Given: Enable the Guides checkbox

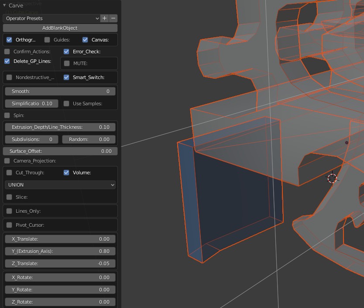Looking at the screenshot, I should (x=47, y=40).
